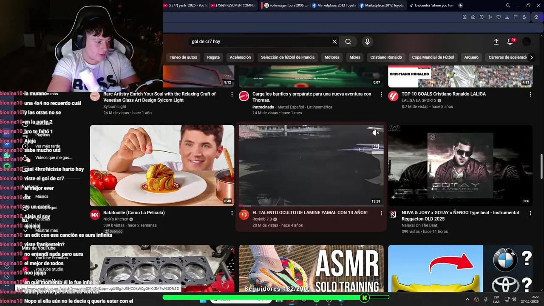Open the Mattel channel avatar

pyautogui.click(x=244, y=96)
